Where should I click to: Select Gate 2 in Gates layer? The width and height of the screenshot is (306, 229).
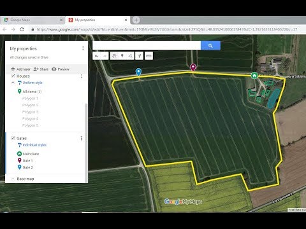point(28,167)
